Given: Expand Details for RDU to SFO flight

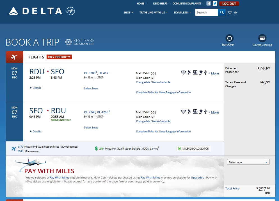Looking at the screenshot, I should (36, 88).
